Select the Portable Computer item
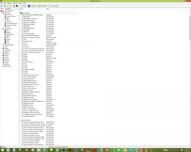This screenshot has height=152, width=191. coord(11,25)
